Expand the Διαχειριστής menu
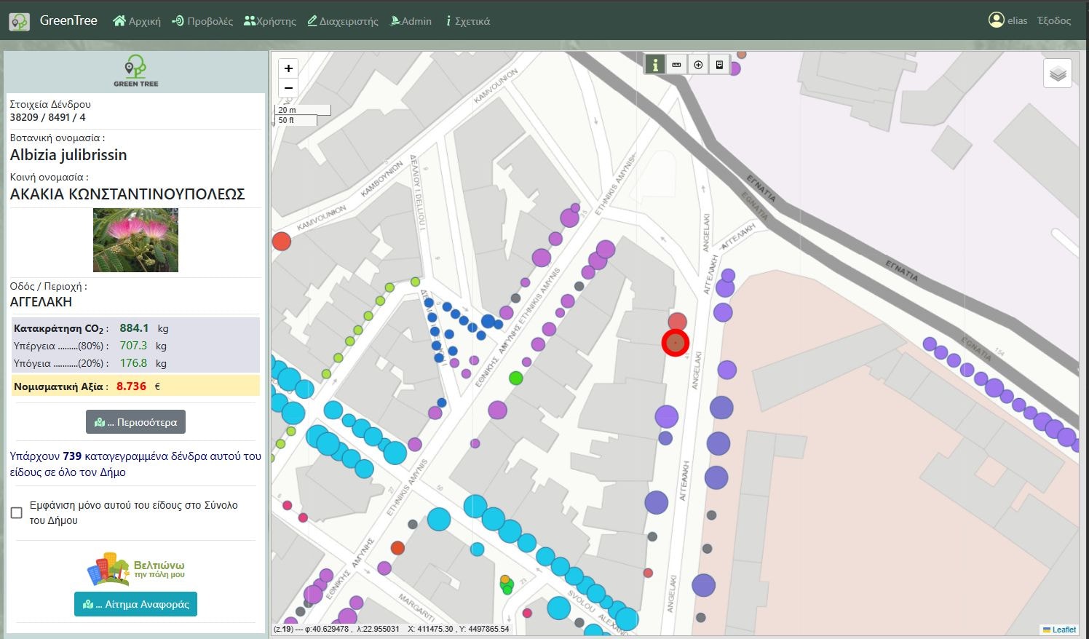The height and width of the screenshot is (639, 1089). [x=342, y=20]
